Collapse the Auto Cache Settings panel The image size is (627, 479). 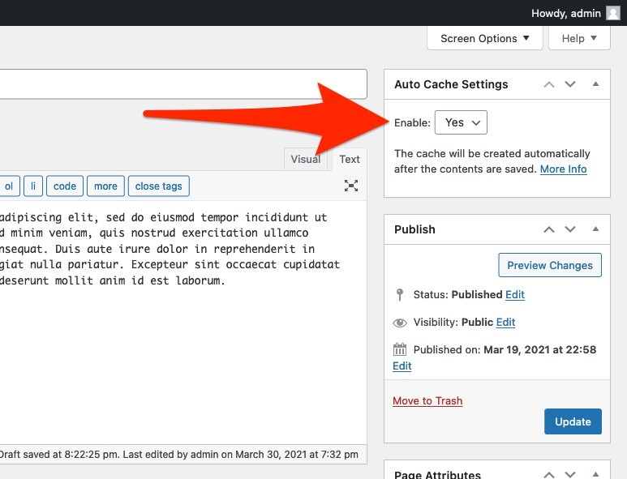[x=595, y=84]
